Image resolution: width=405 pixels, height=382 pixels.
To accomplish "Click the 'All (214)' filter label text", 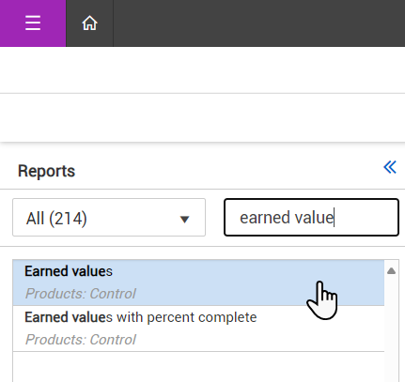I will tap(56, 219).
